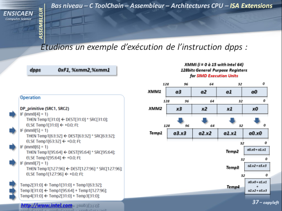
Task: Click the XMM1 register label
Action: pyautogui.click(x=154, y=91)
